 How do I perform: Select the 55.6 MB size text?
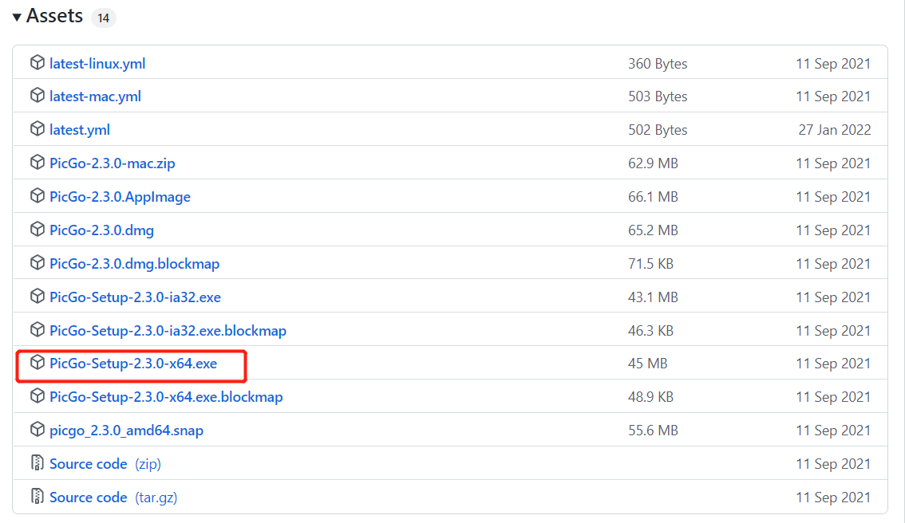(653, 431)
